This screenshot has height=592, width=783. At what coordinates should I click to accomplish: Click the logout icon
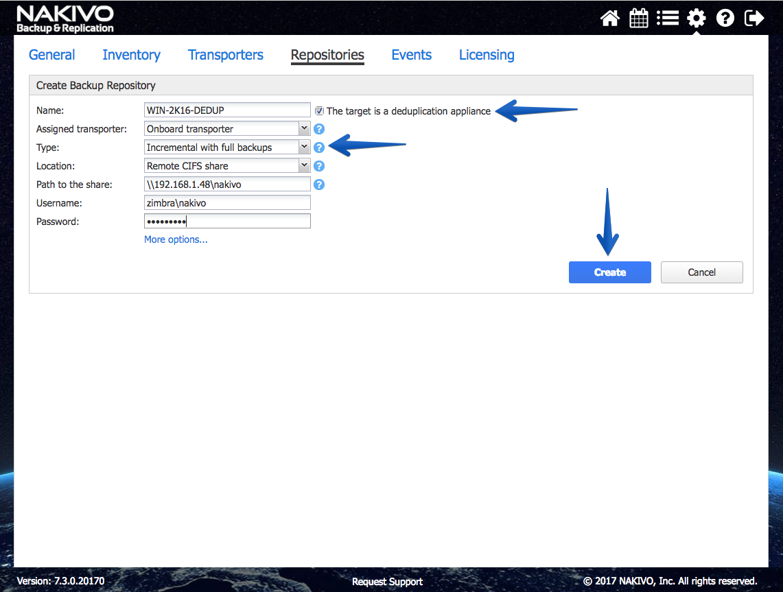[754, 19]
